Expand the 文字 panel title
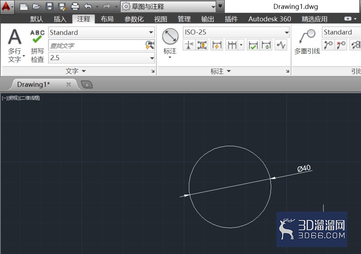 76,71
